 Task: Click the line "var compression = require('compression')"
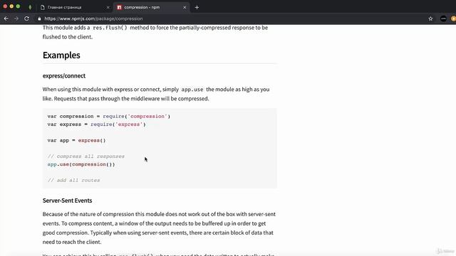(x=109, y=116)
